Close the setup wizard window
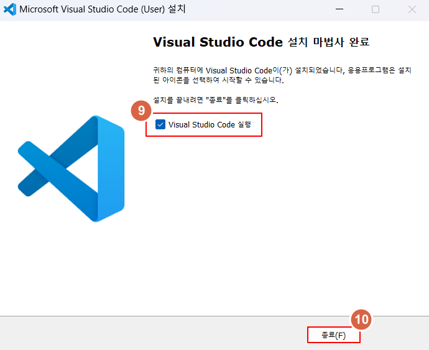This screenshot has width=429, height=350. [412, 9]
